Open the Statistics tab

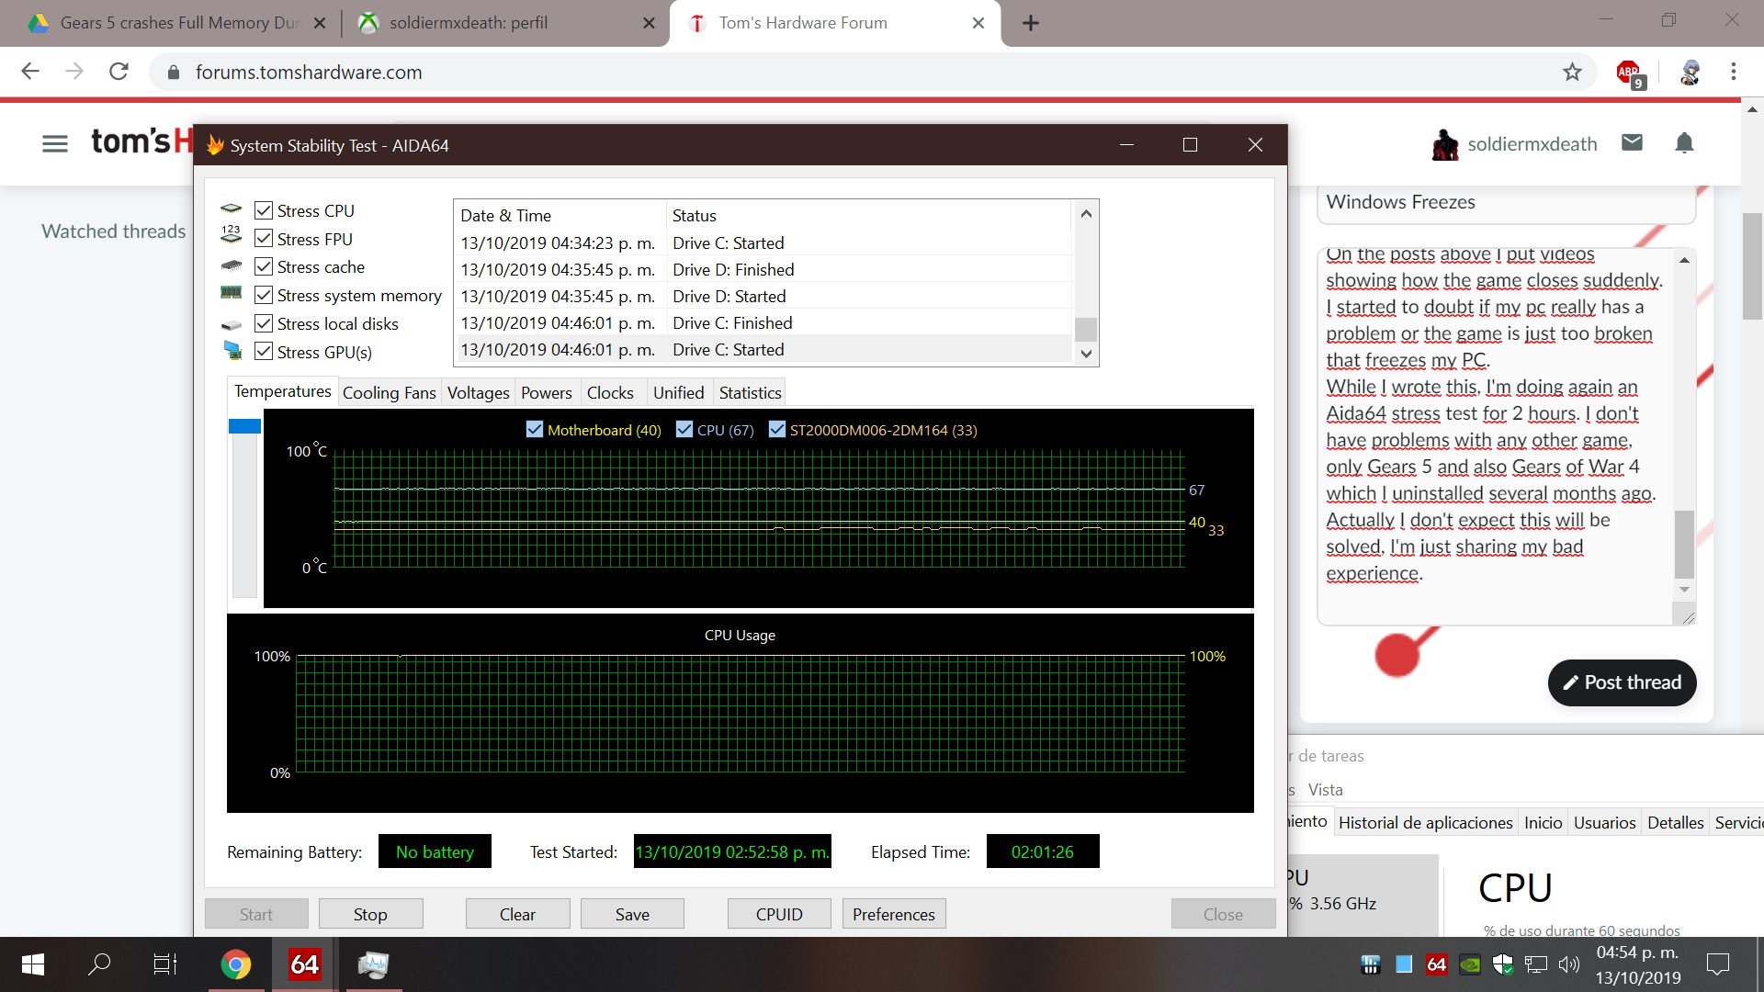click(750, 393)
